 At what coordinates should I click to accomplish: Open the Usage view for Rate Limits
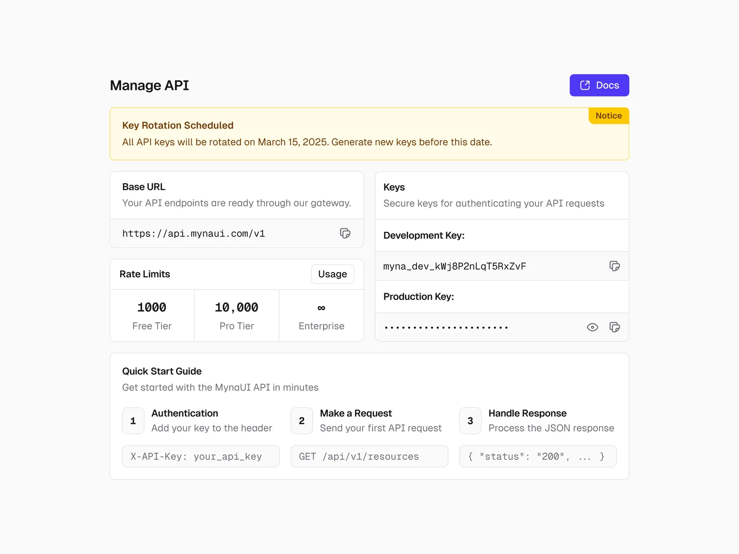[x=332, y=274]
